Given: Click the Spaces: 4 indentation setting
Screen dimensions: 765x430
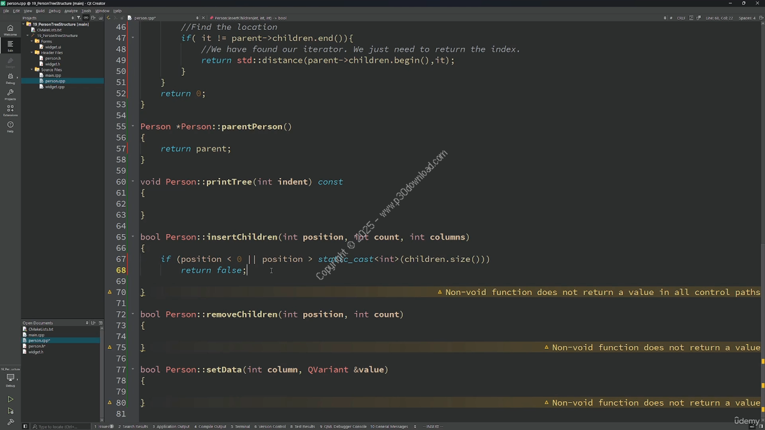Looking at the screenshot, I should (x=747, y=18).
